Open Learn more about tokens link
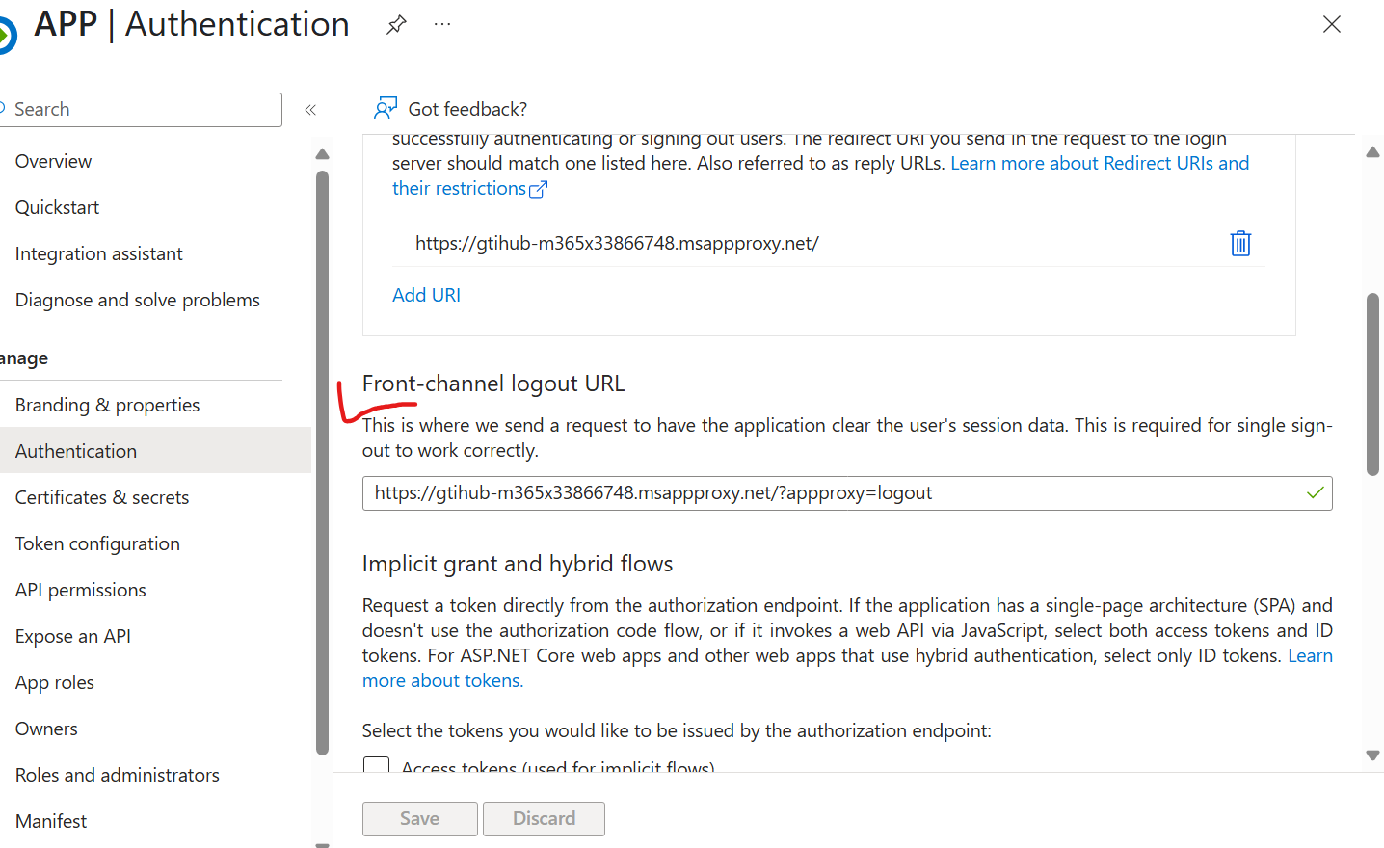Image resolution: width=1384 pixels, height=848 pixels. click(x=442, y=679)
